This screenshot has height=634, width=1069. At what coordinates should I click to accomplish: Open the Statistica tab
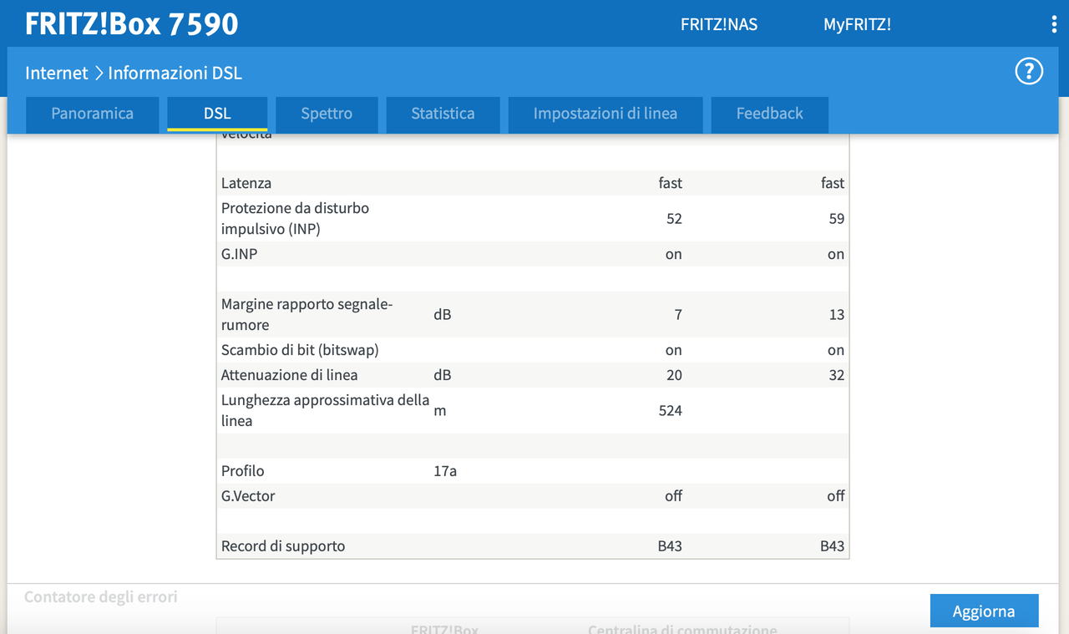point(443,114)
